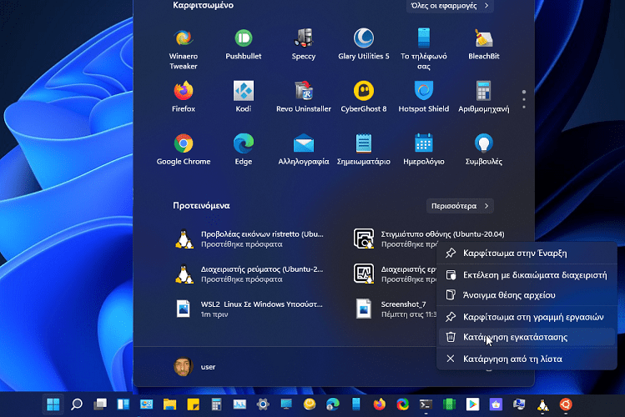The height and width of the screenshot is (417, 625).
Task: Open Widgets from the taskbar
Action: pos(123,404)
